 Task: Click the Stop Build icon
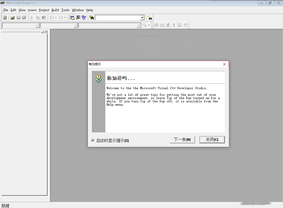click(x=168, y=25)
